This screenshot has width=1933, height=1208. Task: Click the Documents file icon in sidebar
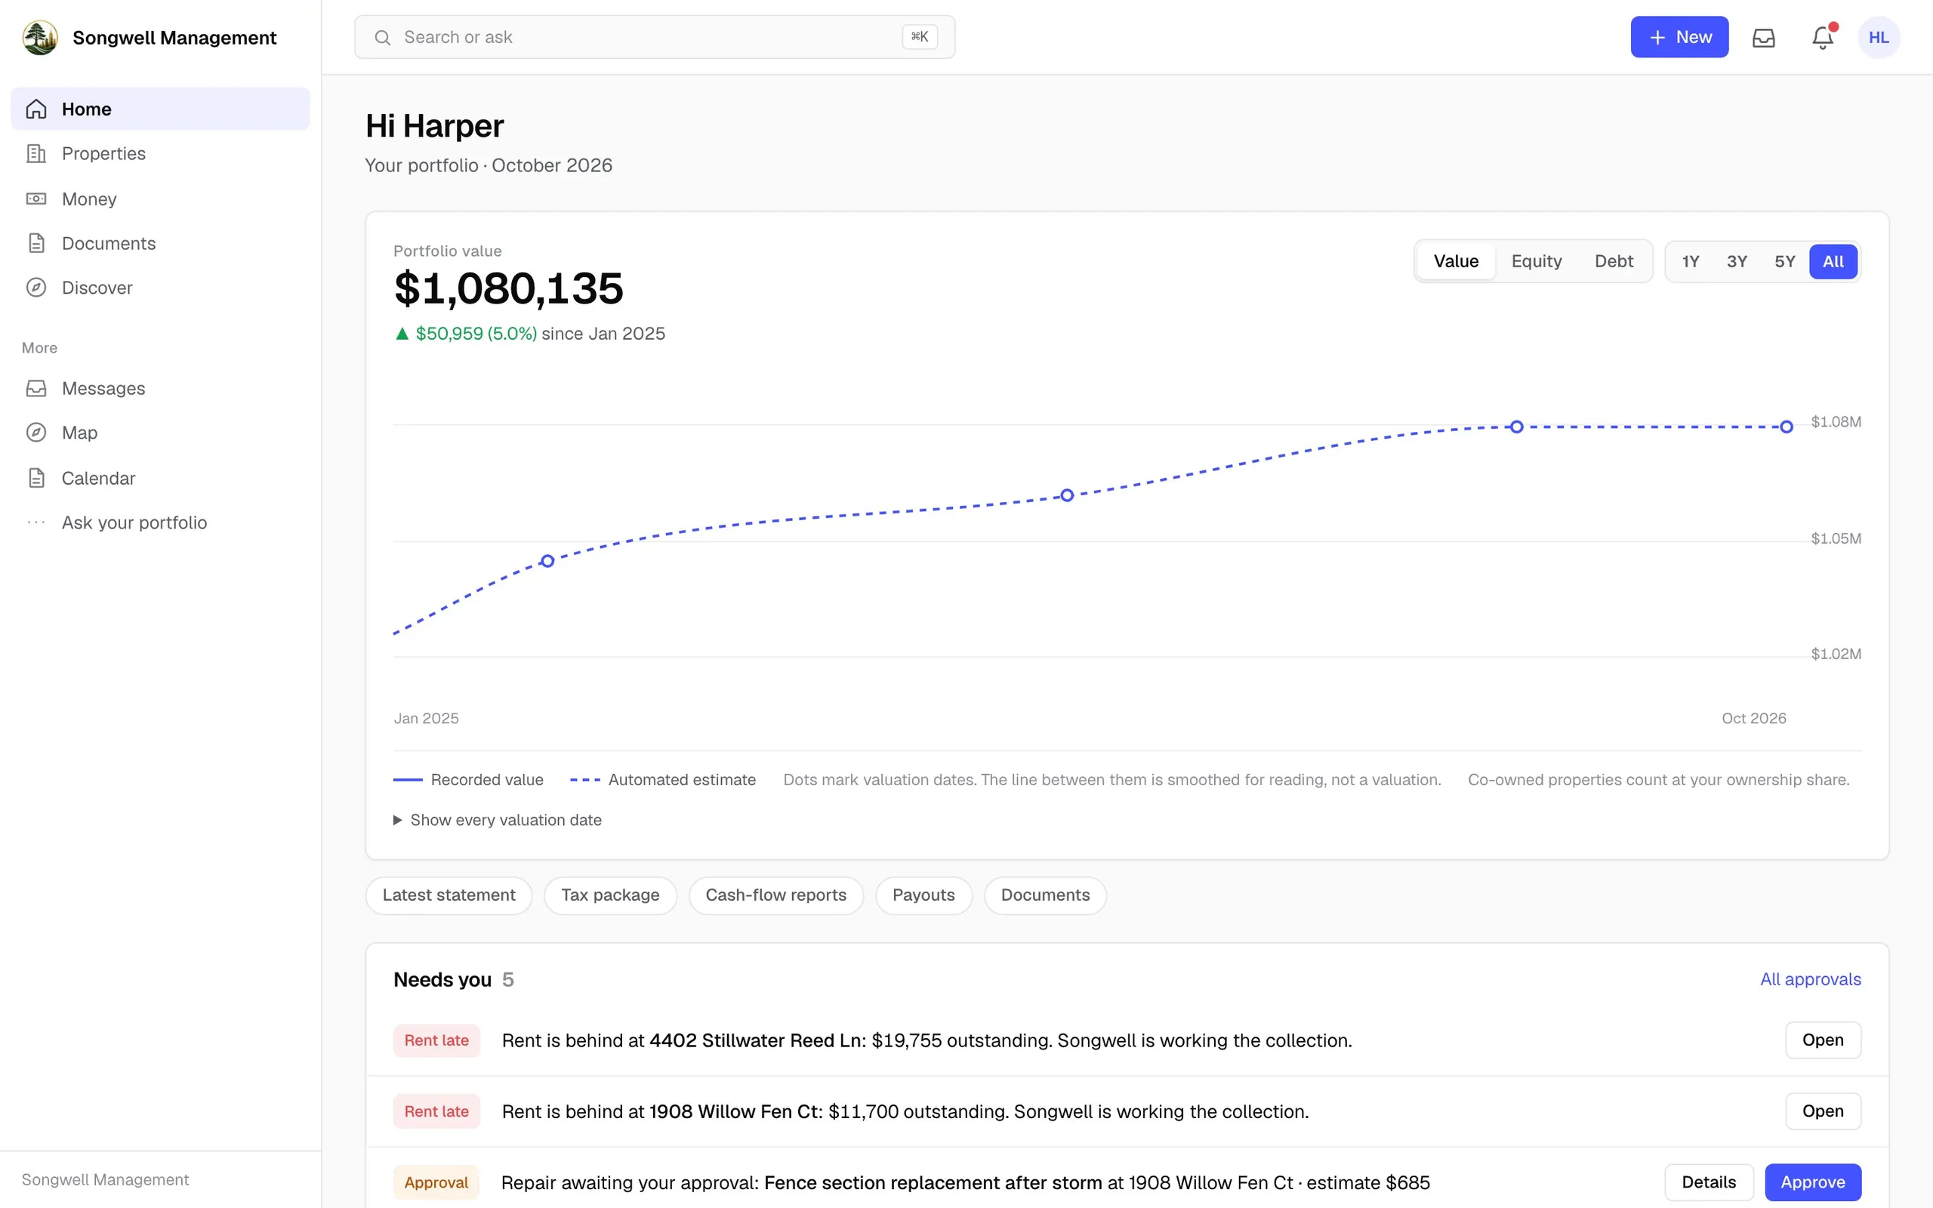36,243
